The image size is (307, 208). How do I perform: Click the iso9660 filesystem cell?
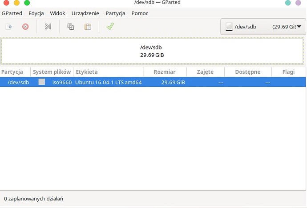[62, 82]
